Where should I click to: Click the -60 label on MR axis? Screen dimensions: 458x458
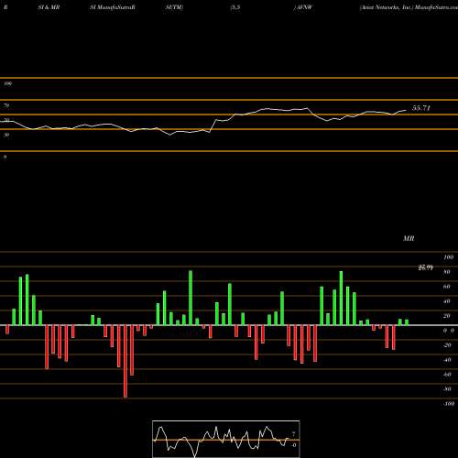pos(447,375)
